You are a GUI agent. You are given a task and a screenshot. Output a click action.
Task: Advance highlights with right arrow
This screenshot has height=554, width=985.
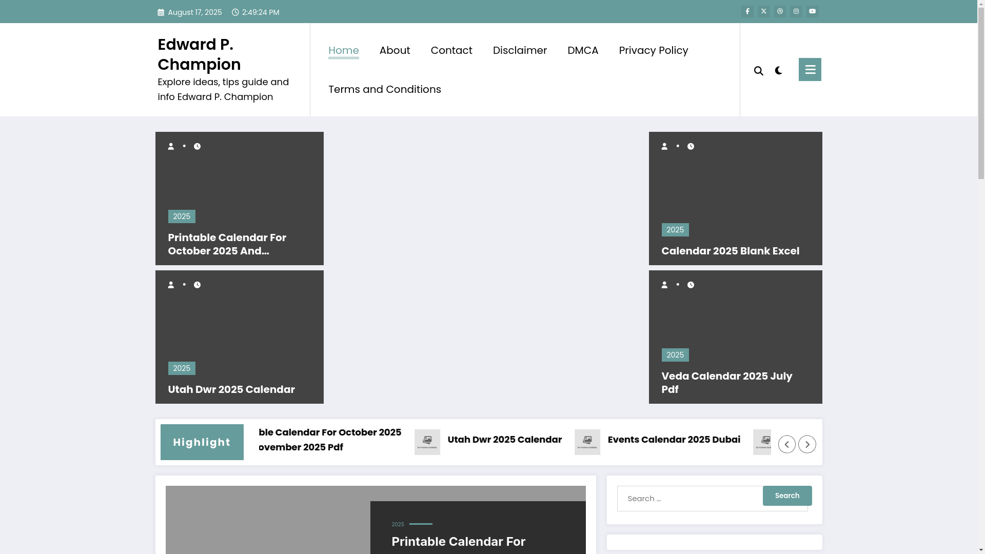tap(807, 444)
